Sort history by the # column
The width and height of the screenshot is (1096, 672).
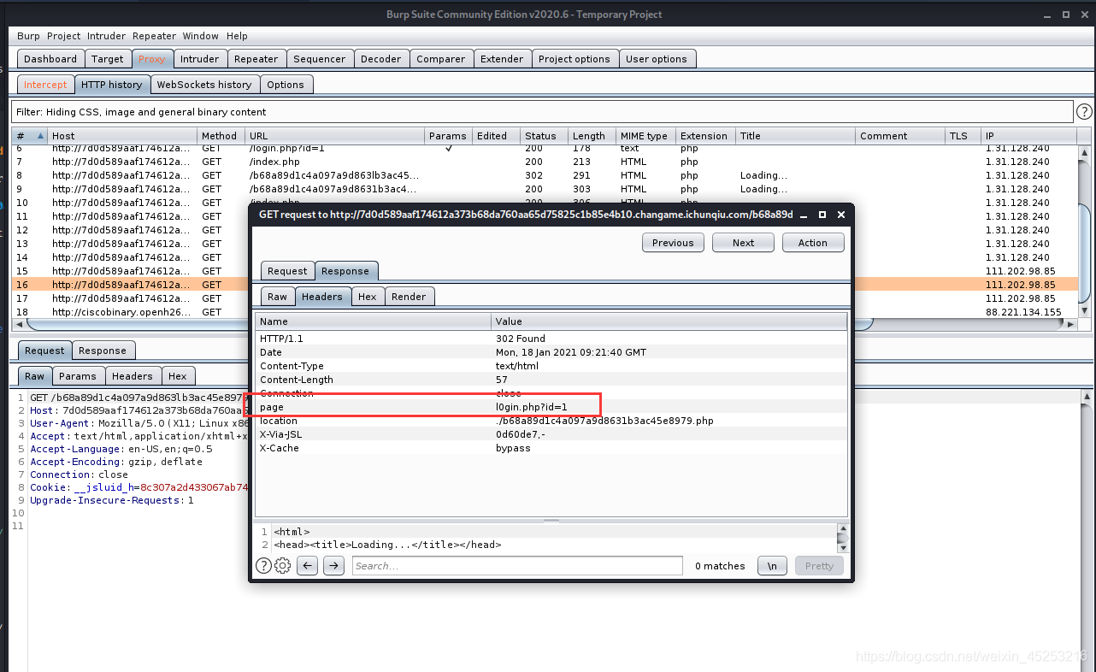[x=29, y=136]
